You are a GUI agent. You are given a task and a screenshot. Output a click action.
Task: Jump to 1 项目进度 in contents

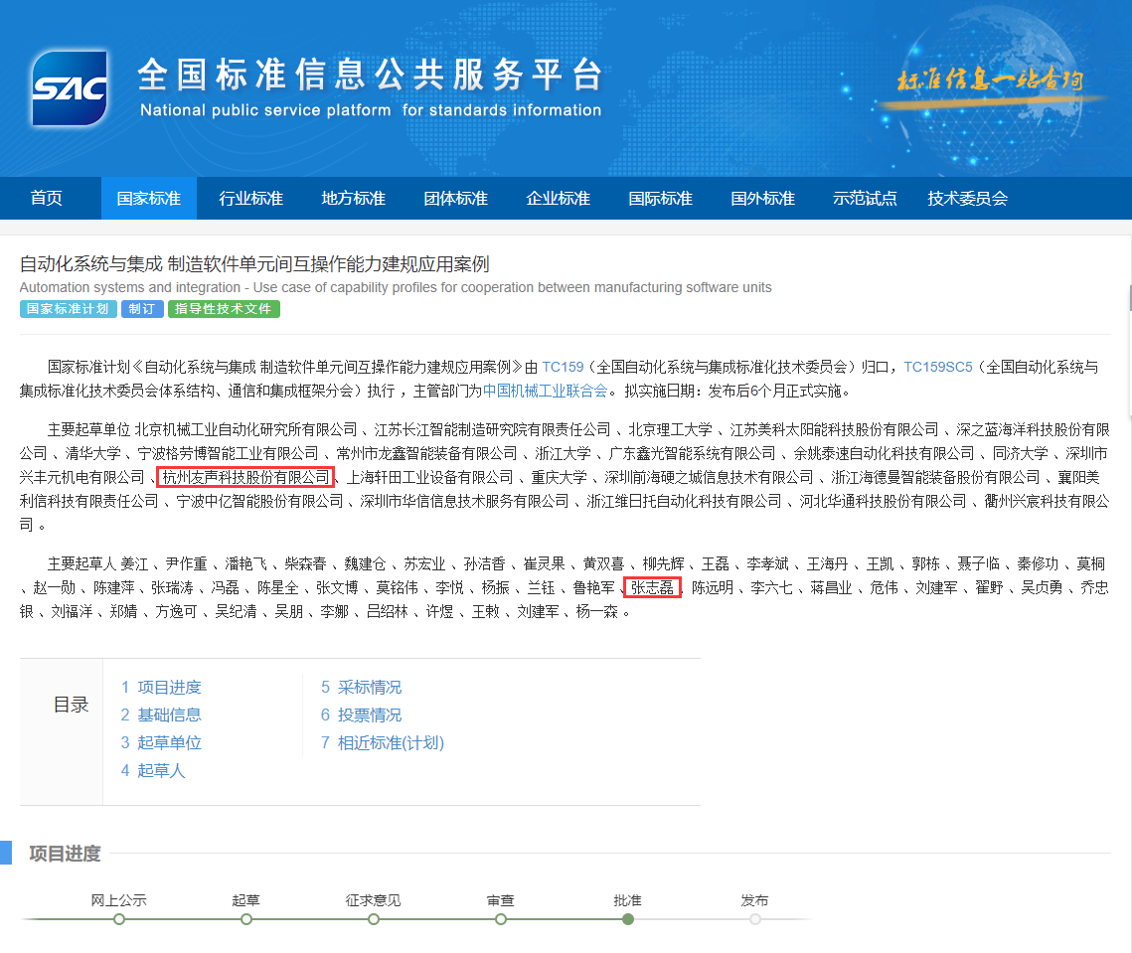pos(161,688)
